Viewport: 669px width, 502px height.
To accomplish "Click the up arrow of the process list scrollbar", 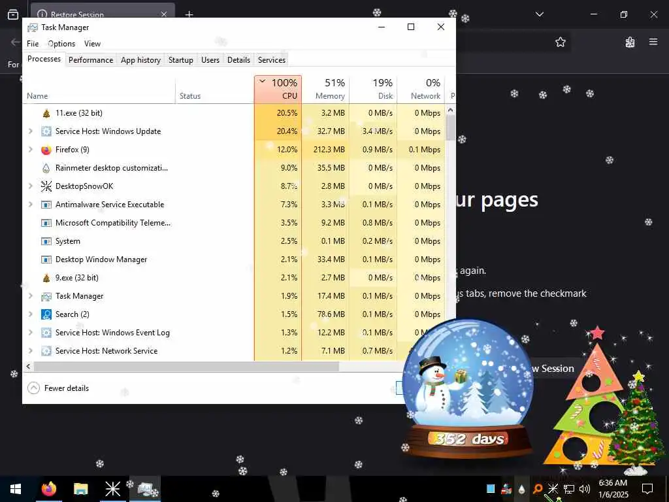I will coord(450,110).
